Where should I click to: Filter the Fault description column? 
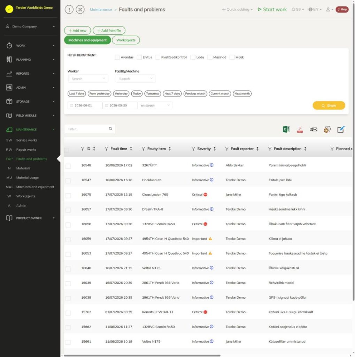point(270,149)
